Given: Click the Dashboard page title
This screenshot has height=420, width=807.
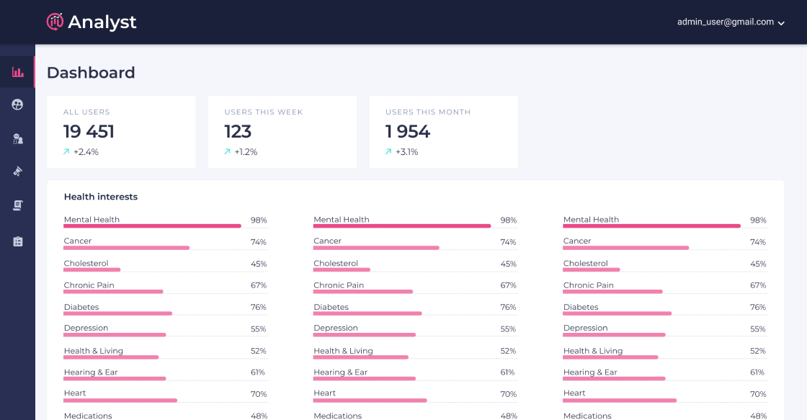Looking at the screenshot, I should tap(91, 73).
